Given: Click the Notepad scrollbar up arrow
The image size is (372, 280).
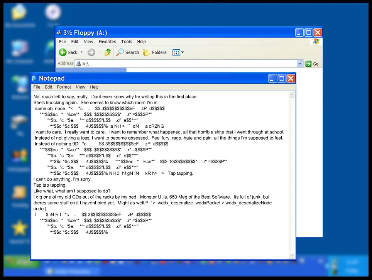Looking at the screenshot, I should [292, 95].
